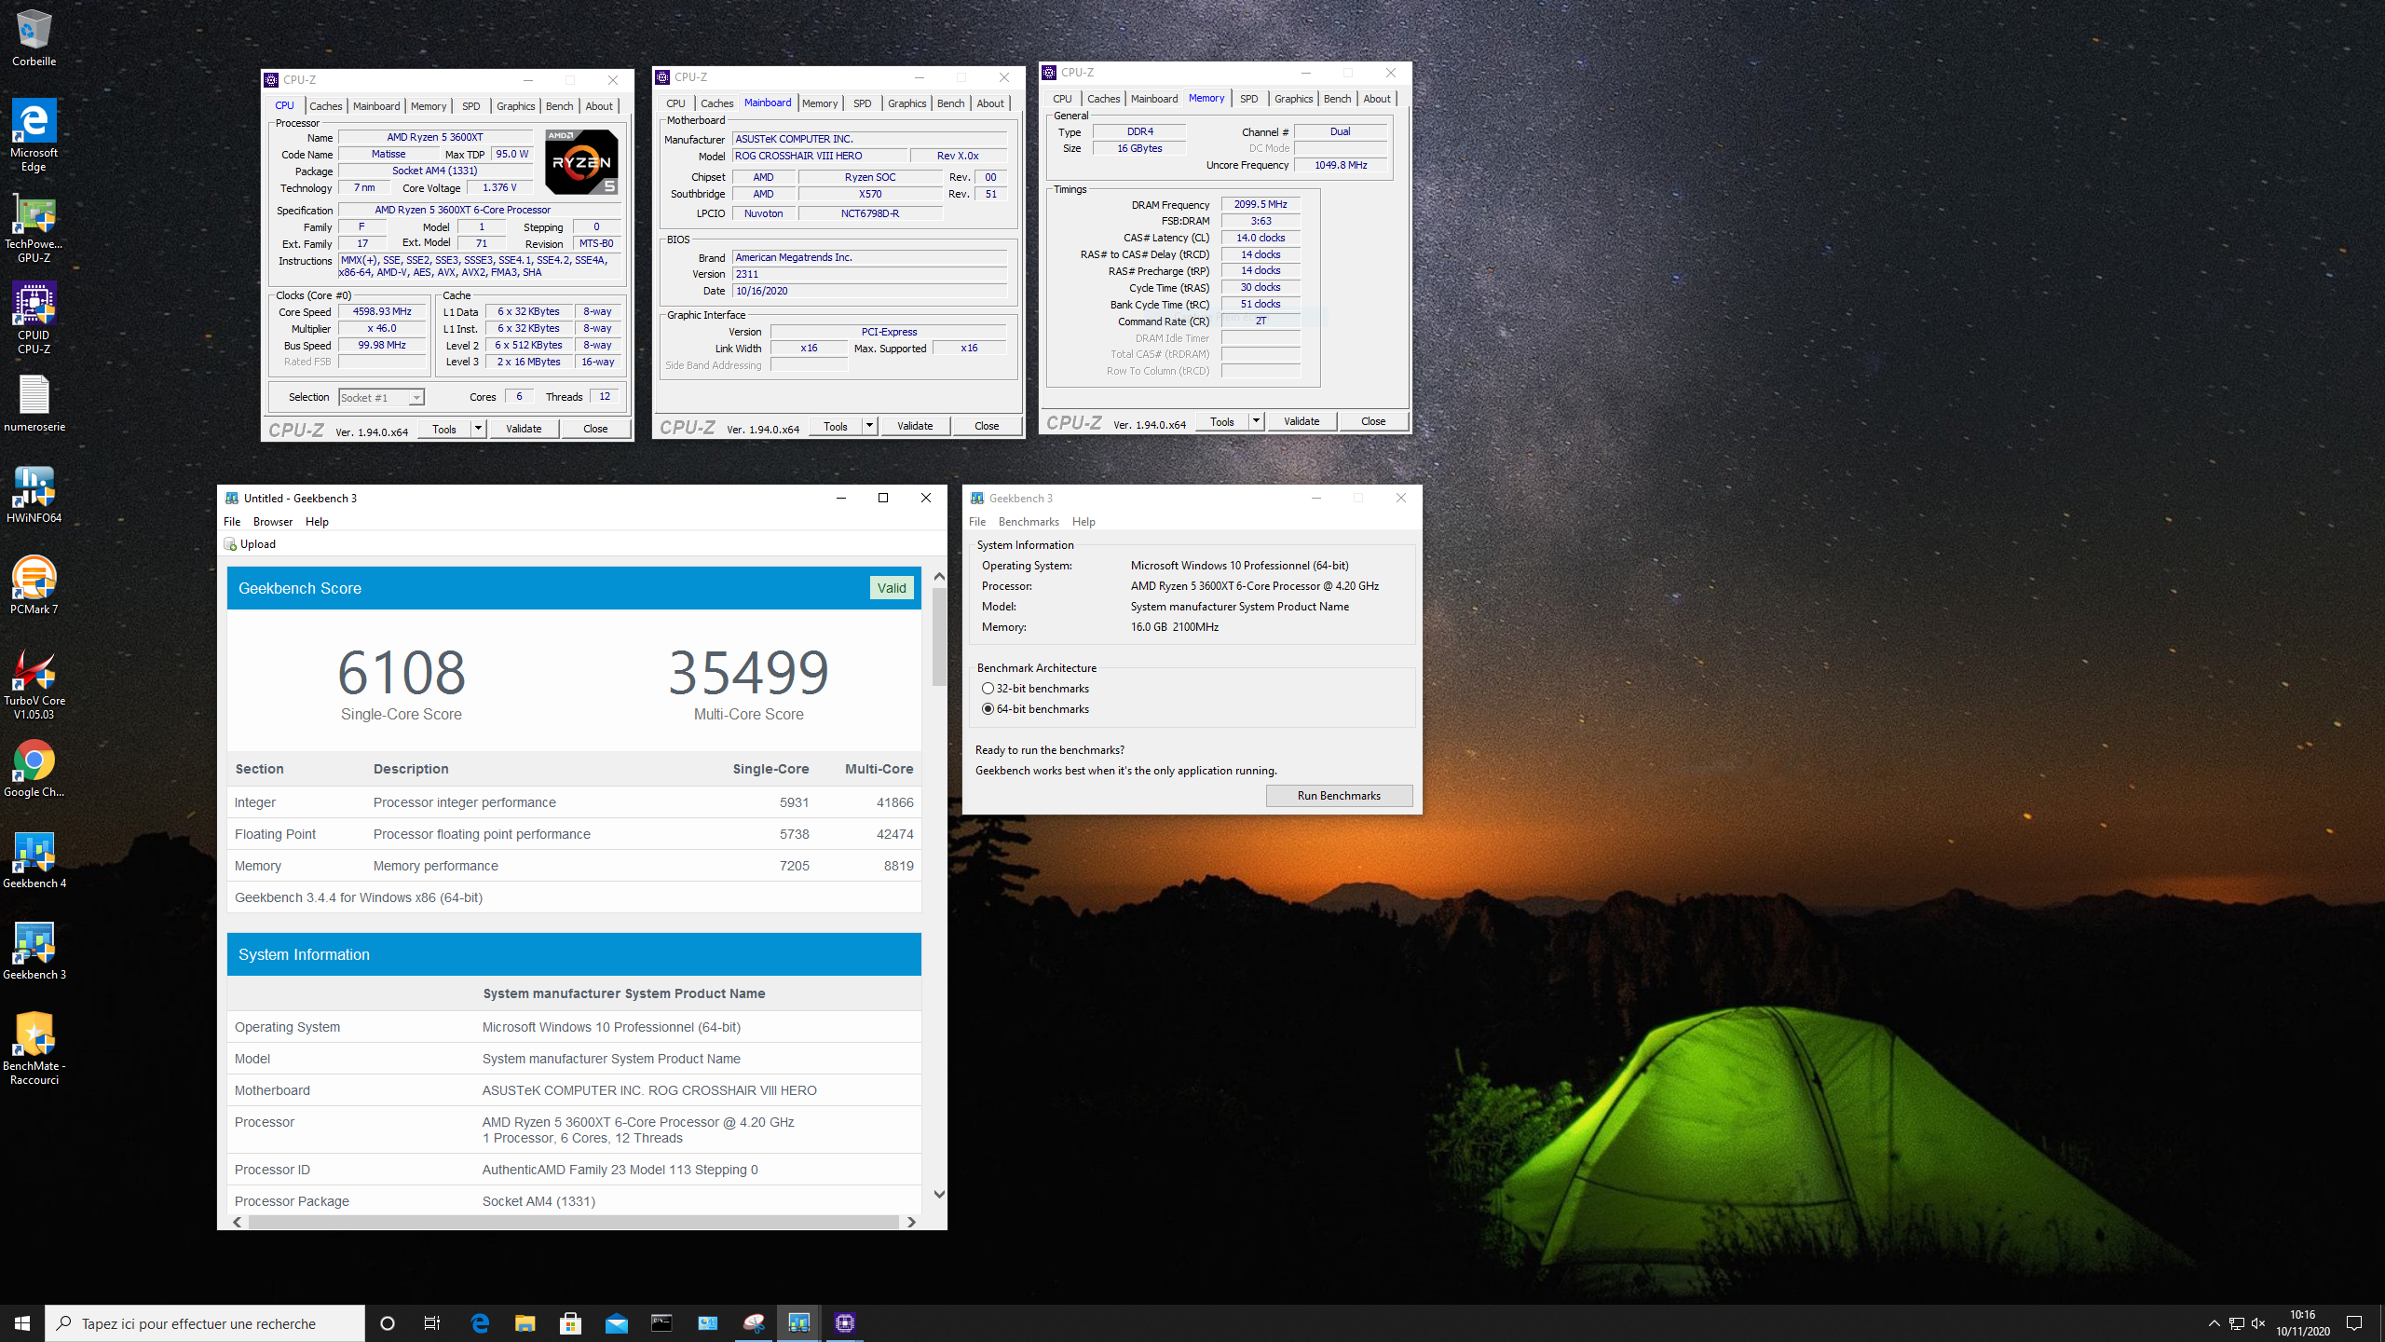Open BenchMate Raccourci shortcut
The width and height of the screenshot is (2385, 1342).
(x=34, y=1048)
